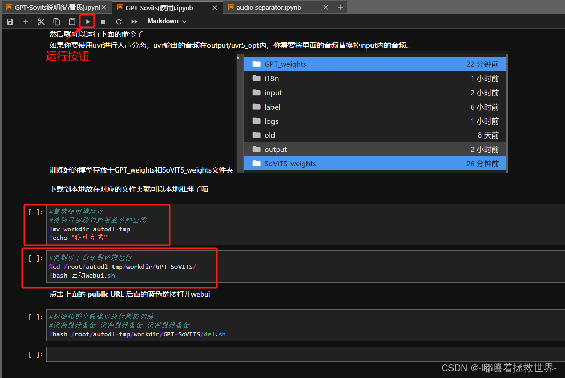Restart the kernel with the circular arrow icon
The image size is (565, 378).
pos(119,22)
